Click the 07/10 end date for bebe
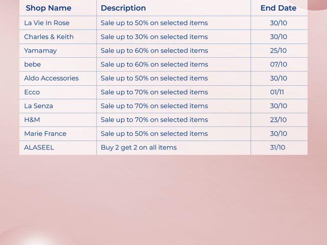Viewport: 327px width, 245px height. click(x=278, y=64)
